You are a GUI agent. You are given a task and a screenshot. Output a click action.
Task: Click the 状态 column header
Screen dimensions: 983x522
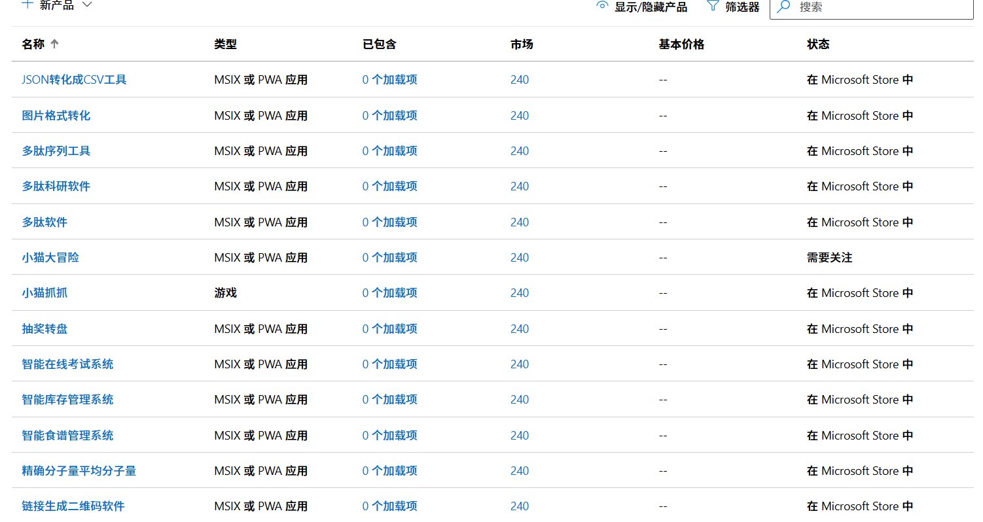[x=818, y=44]
